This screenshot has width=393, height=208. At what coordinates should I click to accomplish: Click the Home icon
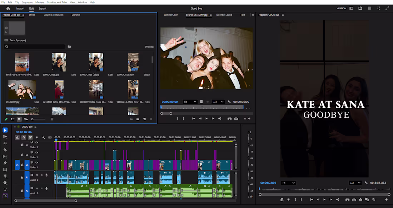pyautogui.click(x=8, y=8)
